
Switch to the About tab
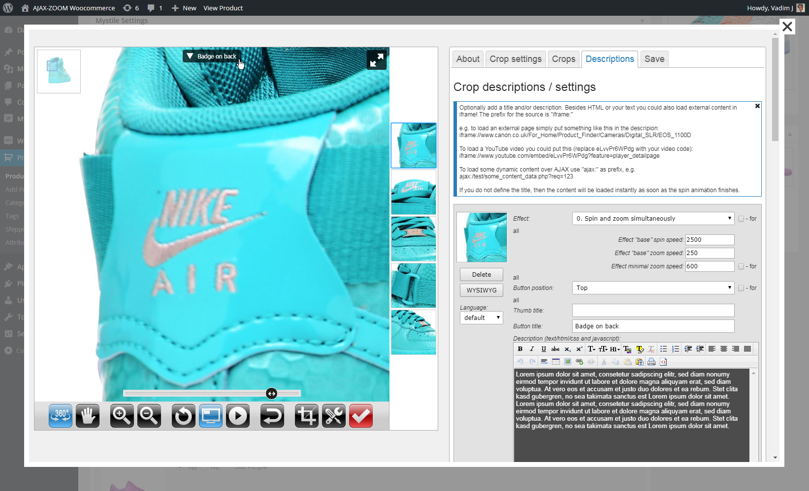click(x=468, y=59)
